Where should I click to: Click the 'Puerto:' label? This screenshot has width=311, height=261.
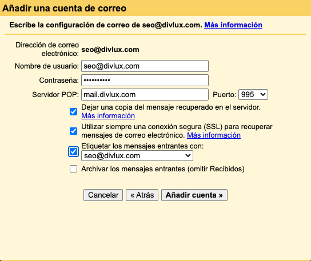[x=225, y=95]
